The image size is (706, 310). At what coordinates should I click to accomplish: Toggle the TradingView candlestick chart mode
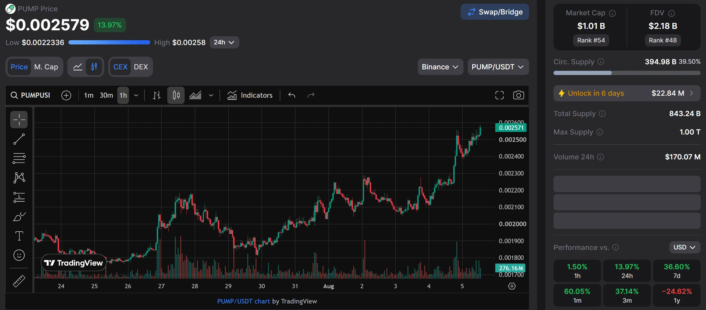coord(94,67)
